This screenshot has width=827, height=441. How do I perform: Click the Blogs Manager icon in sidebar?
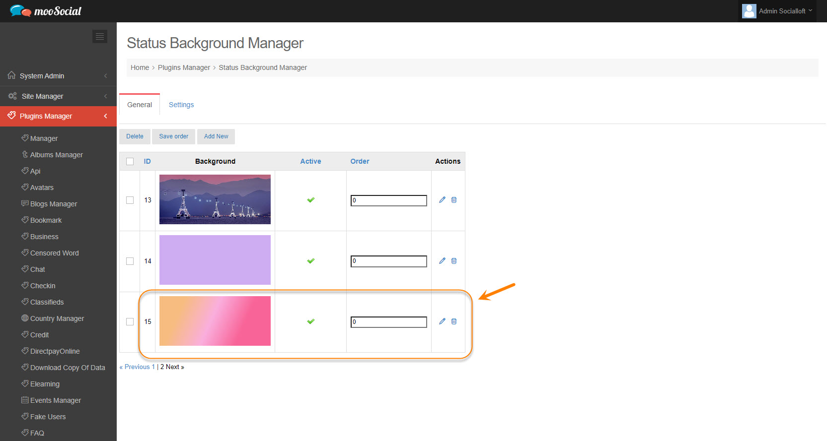tap(25, 203)
